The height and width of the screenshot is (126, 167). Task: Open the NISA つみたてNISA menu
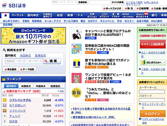tap(128, 15)
